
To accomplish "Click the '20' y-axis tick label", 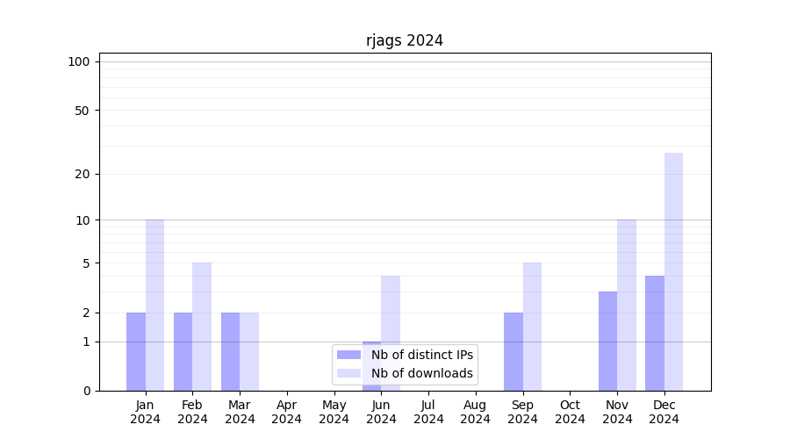I will (83, 174).
